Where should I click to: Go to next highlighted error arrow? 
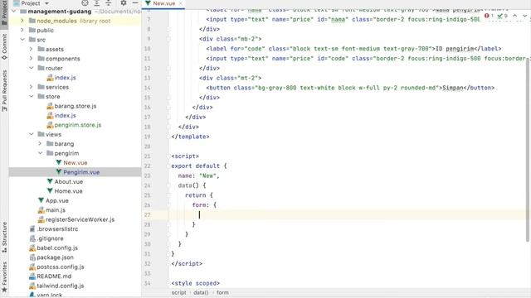pos(524,16)
